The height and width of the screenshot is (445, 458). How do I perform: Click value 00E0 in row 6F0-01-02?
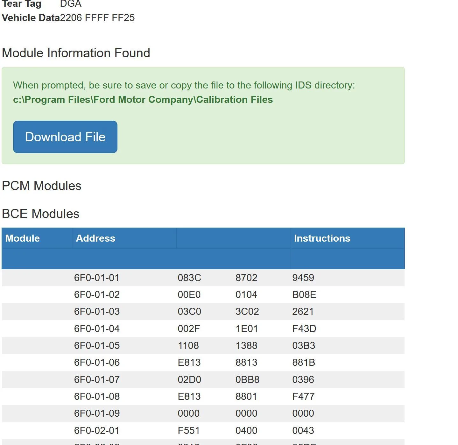coord(189,294)
